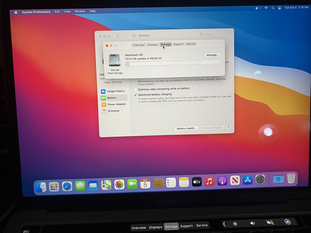
Task: Open Calendar showing Oct 5 in Dock
Action: 145,183
